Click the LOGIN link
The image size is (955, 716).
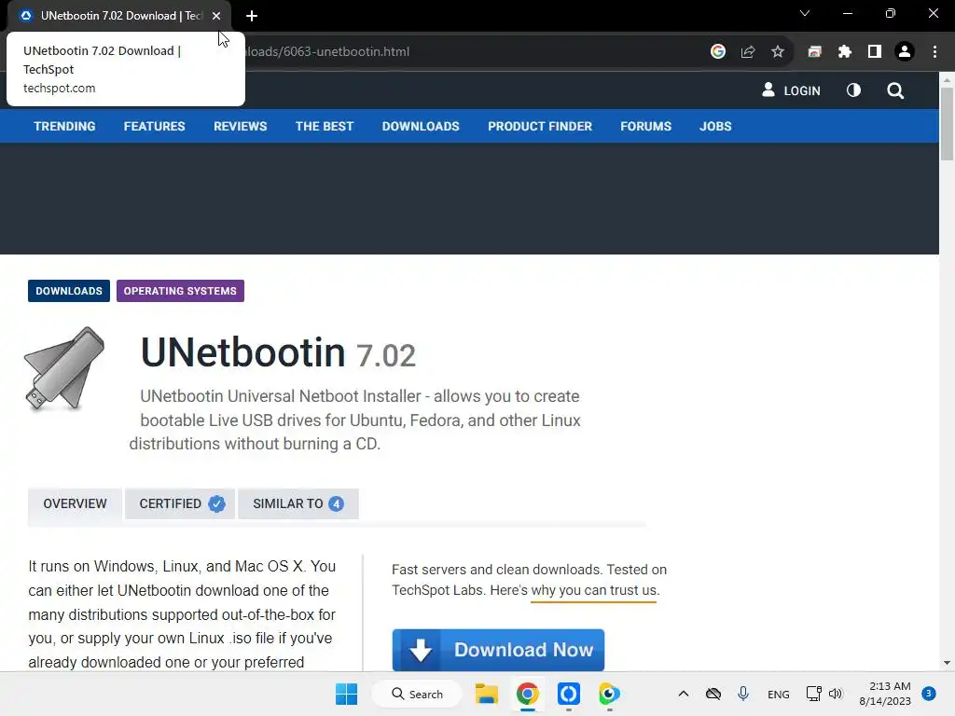coord(791,90)
